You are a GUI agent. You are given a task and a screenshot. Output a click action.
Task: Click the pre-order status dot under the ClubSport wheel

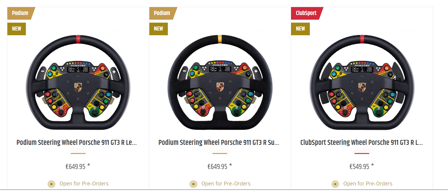tap(335, 184)
